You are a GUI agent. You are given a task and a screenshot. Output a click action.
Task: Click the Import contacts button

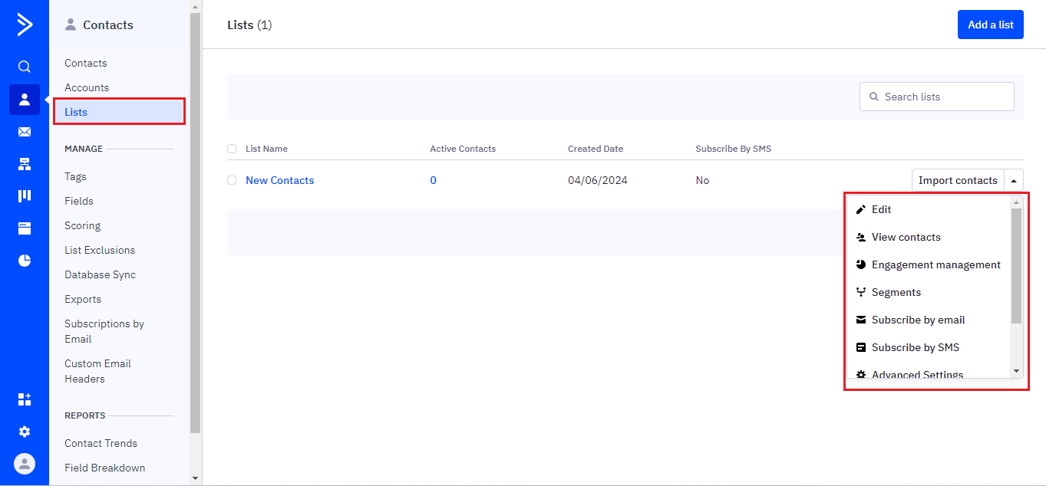click(x=958, y=180)
